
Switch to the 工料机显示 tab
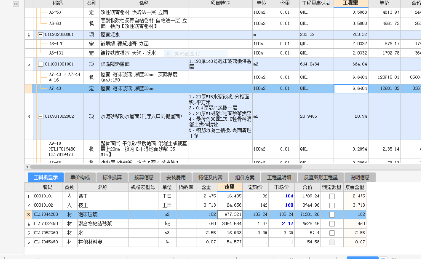tap(45, 177)
